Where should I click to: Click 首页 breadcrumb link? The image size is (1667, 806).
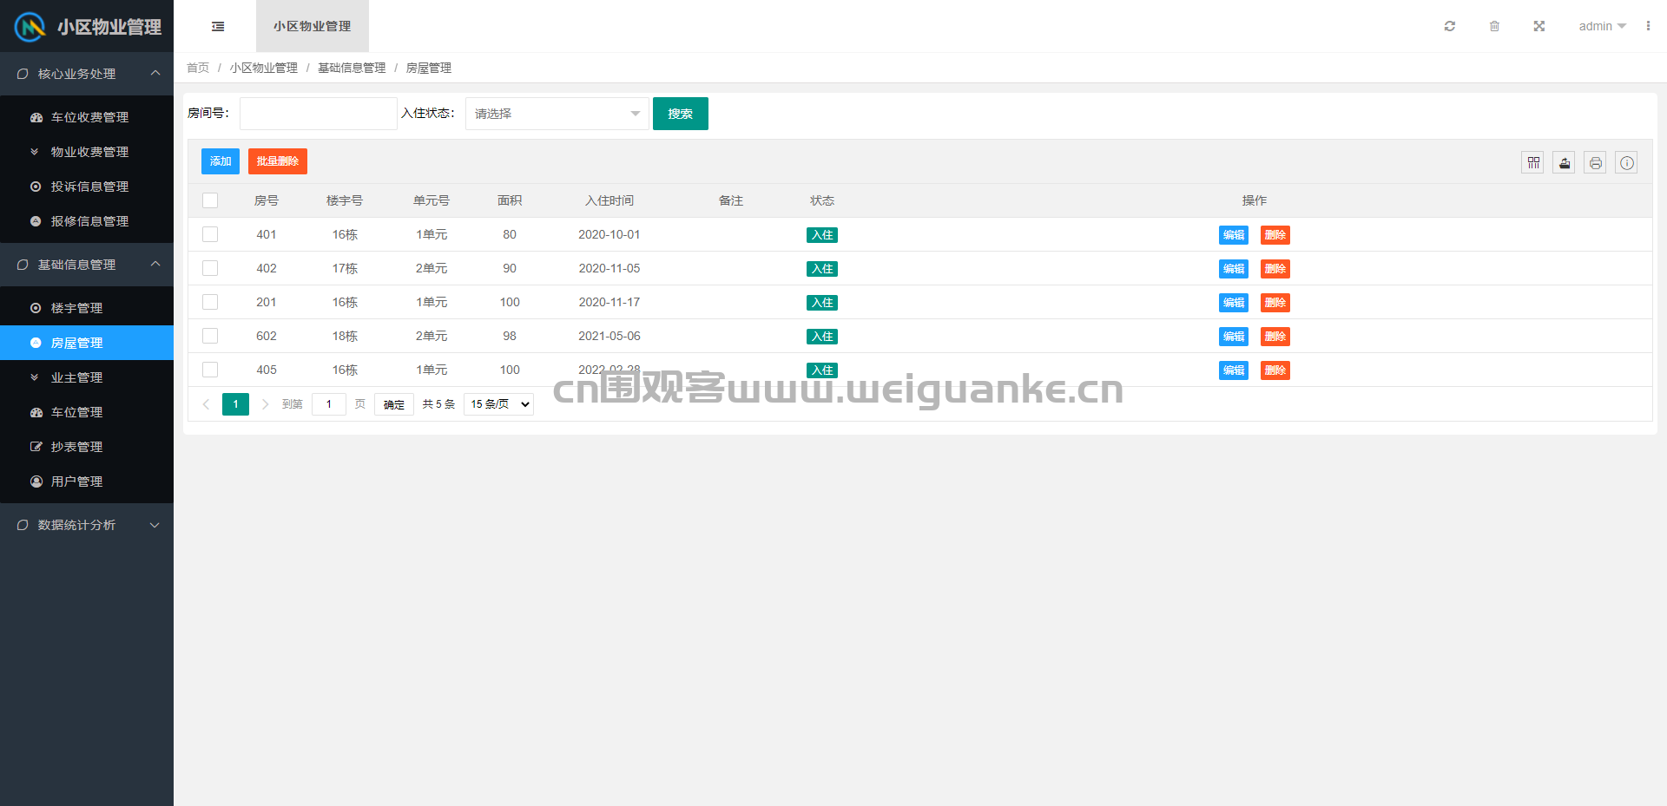[x=198, y=68]
